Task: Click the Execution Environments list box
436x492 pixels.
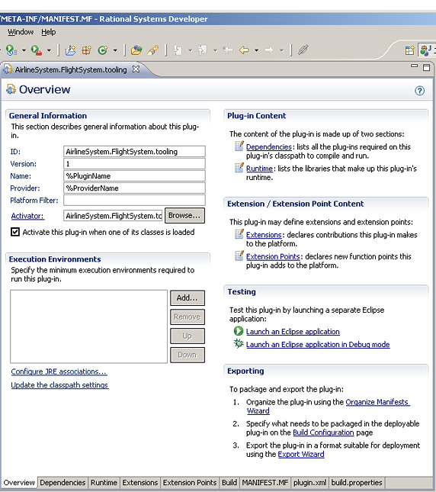Action: click(x=88, y=326)
